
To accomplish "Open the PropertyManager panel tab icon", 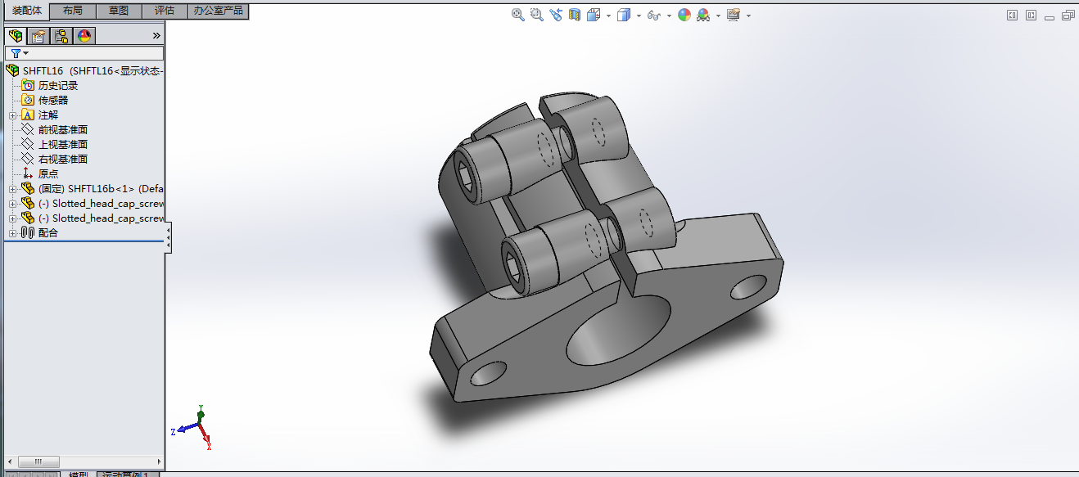I will click(x=38, y=36).
